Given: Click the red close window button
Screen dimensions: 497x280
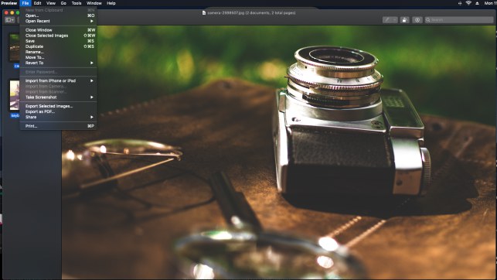Looking at the screenshot, I should [6, 12].
